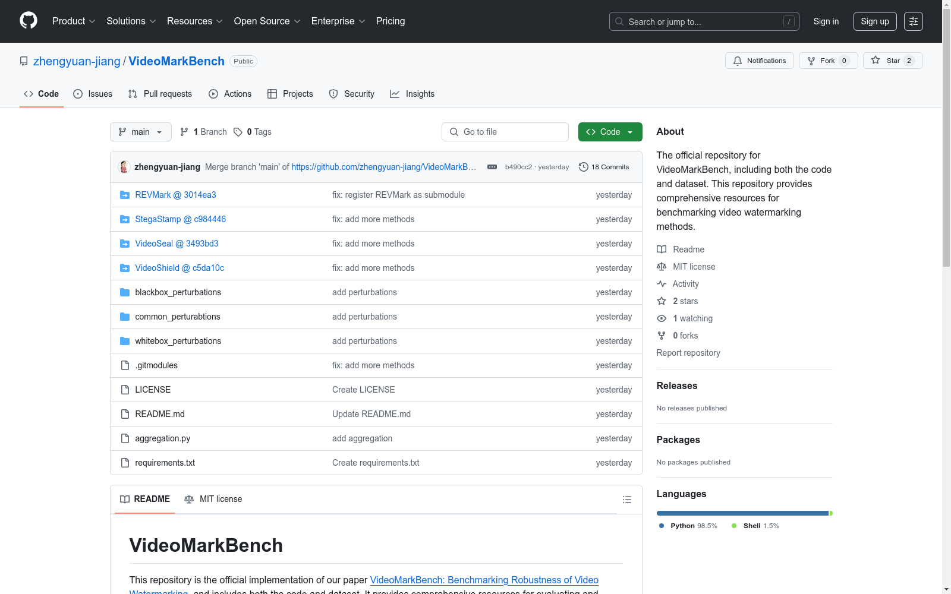Open the Pricing page link
951x594 pixels.
391,21
